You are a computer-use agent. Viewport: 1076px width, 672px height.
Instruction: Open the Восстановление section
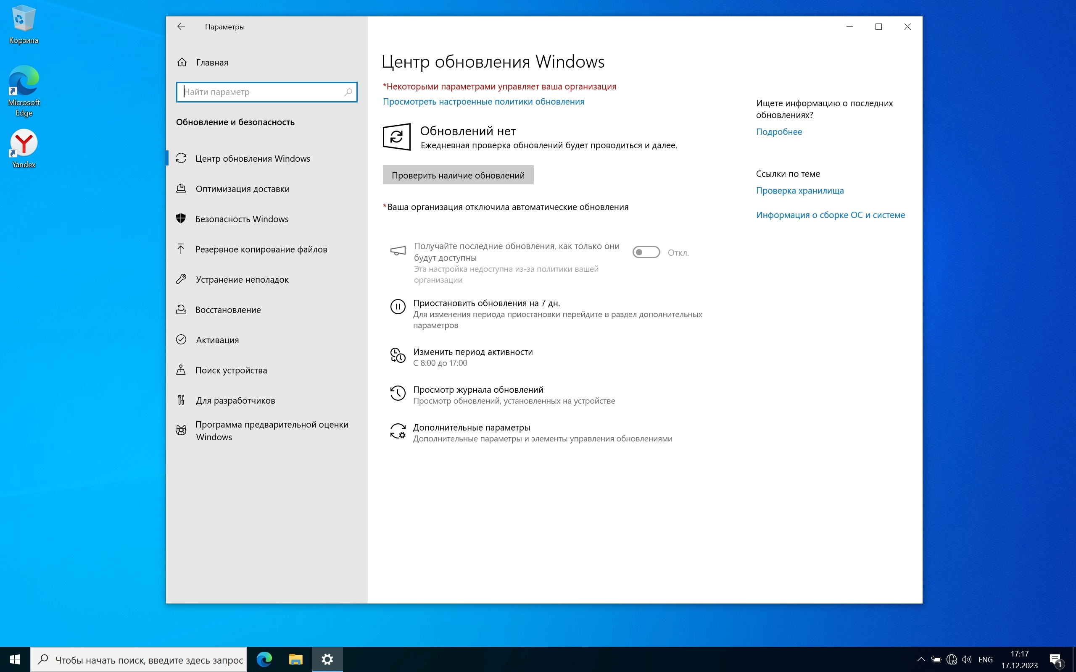click(228, 310)
